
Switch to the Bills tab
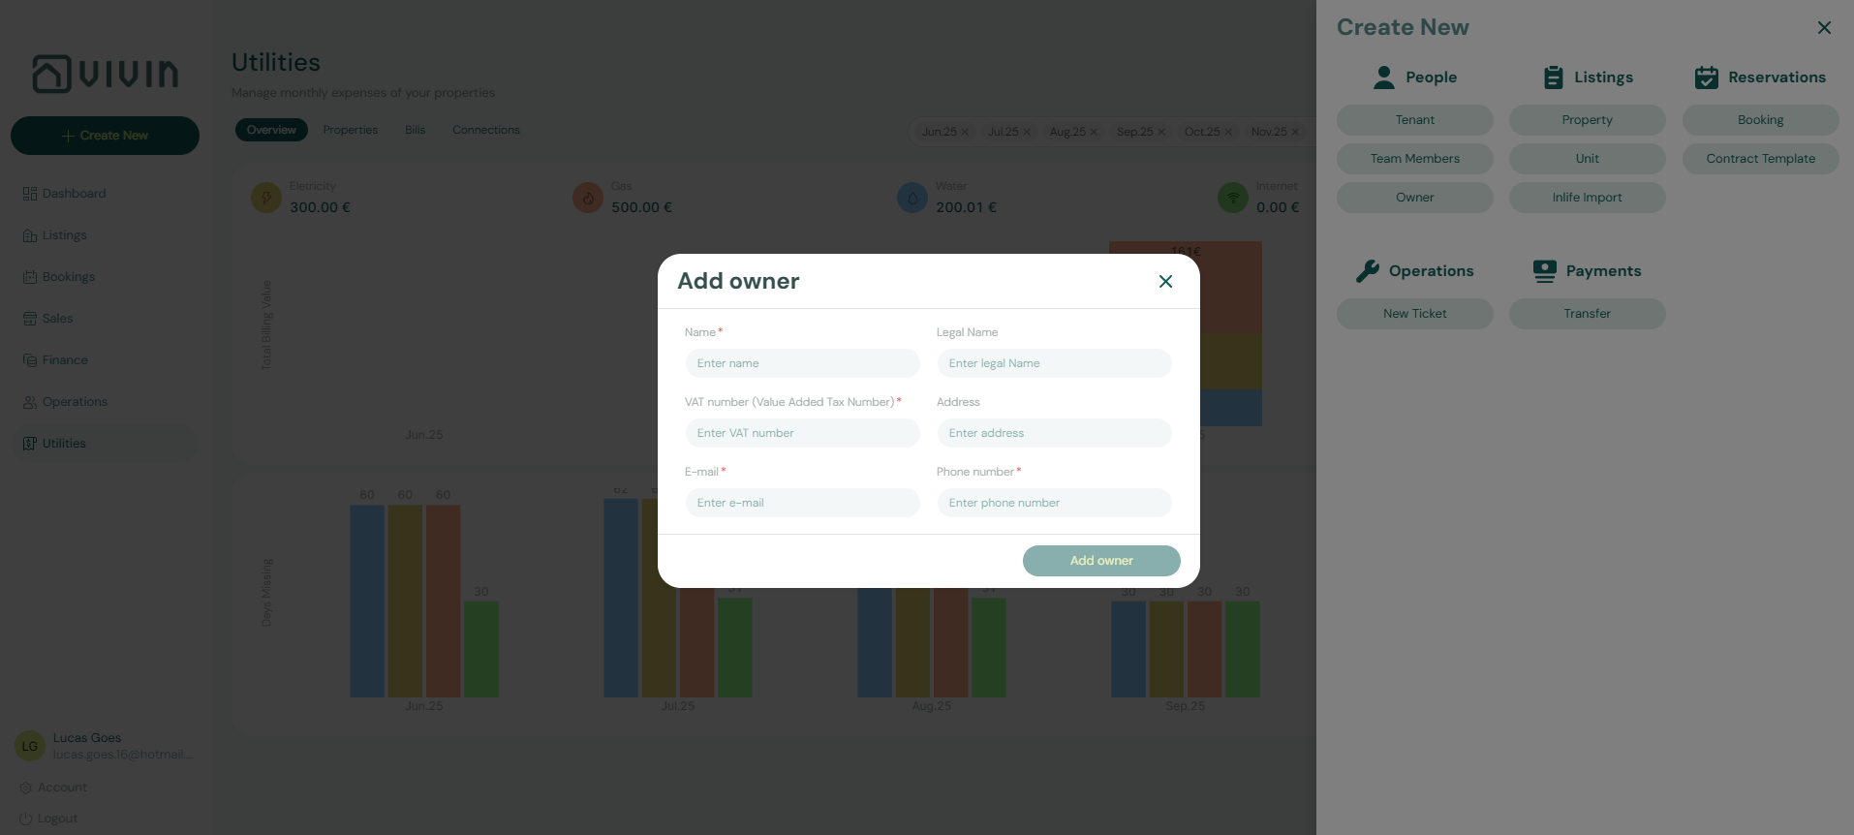point(415,130)
